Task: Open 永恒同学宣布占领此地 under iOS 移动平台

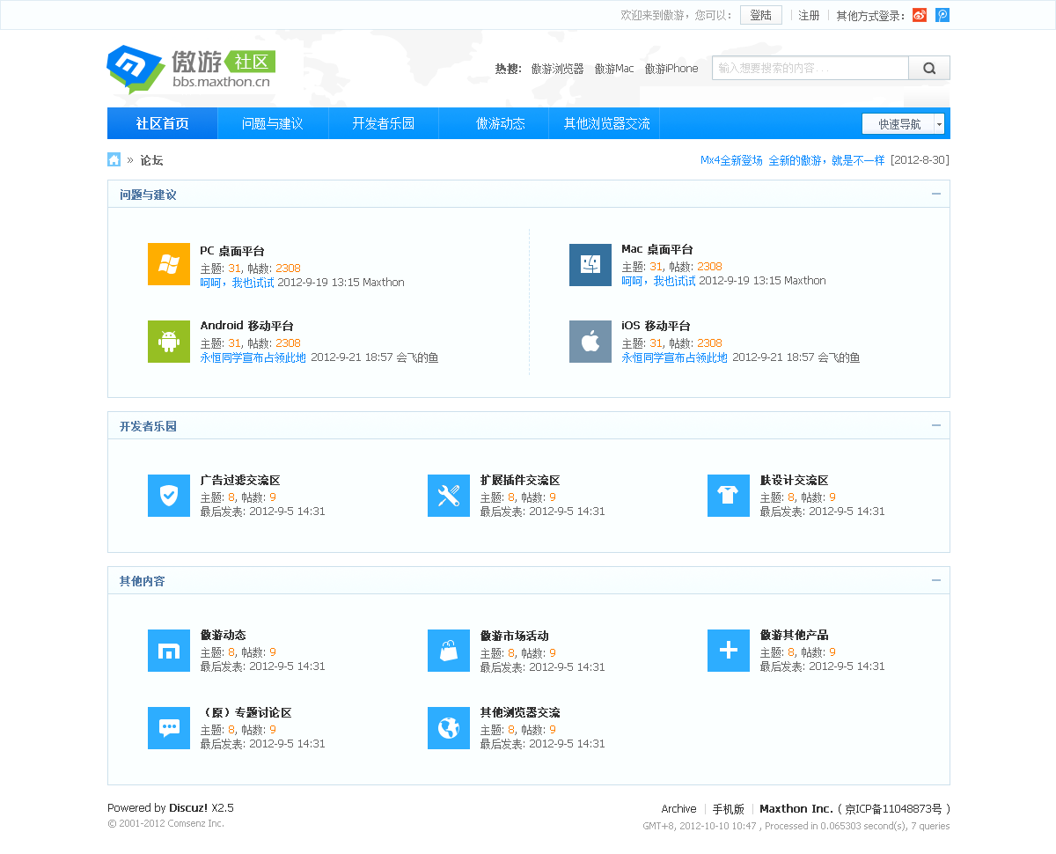Action: point(674,357)
